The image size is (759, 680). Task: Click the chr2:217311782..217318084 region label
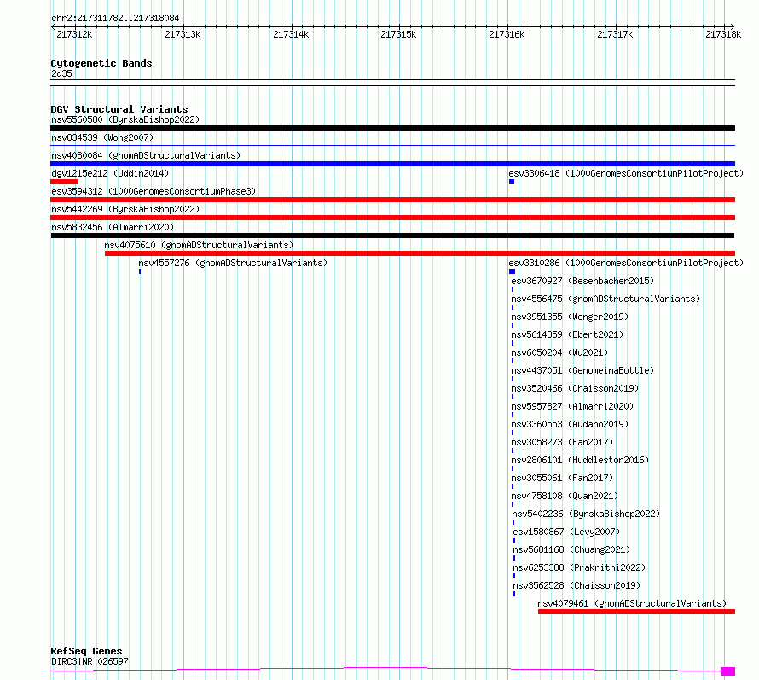pyautogui.click(x=115, y=19)
